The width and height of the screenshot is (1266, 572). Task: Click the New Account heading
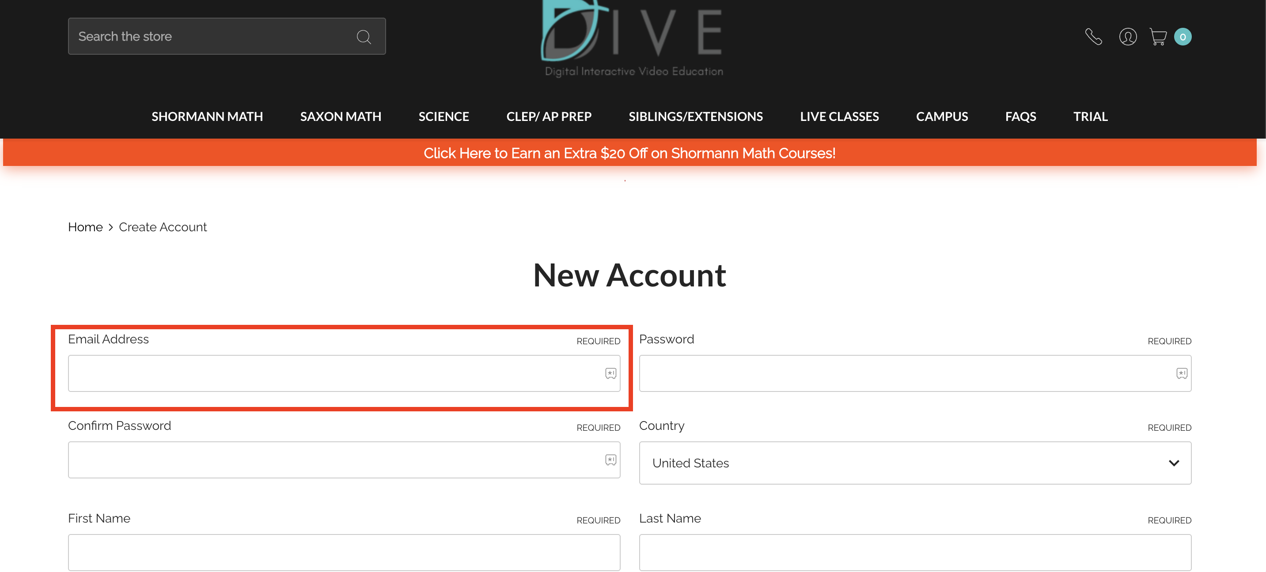click(629, 275)
